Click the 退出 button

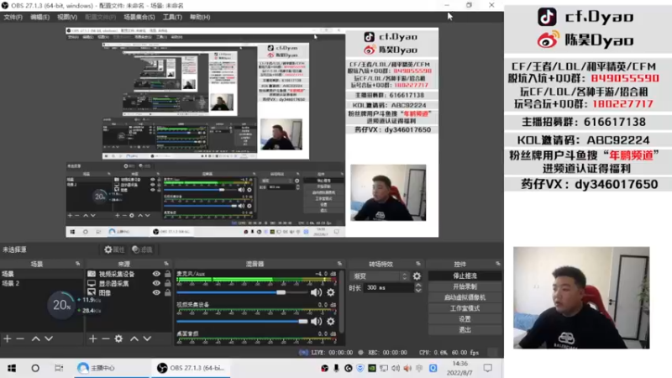click(465, 330)
